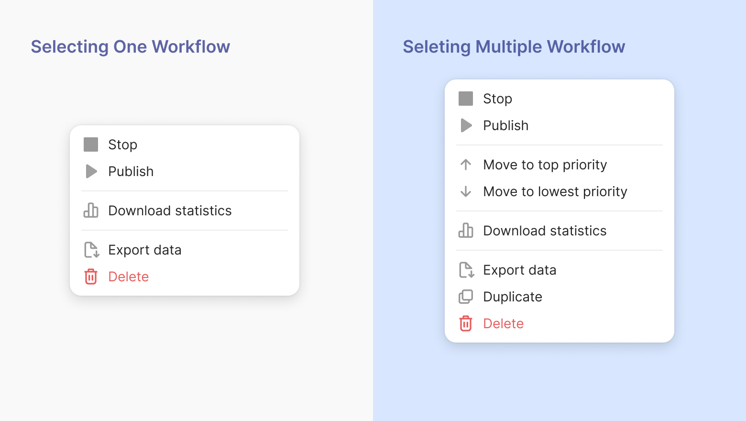Click the Selecting One Workflow heading
Viewport: 746px width, 421px height.
pos(131,47)
